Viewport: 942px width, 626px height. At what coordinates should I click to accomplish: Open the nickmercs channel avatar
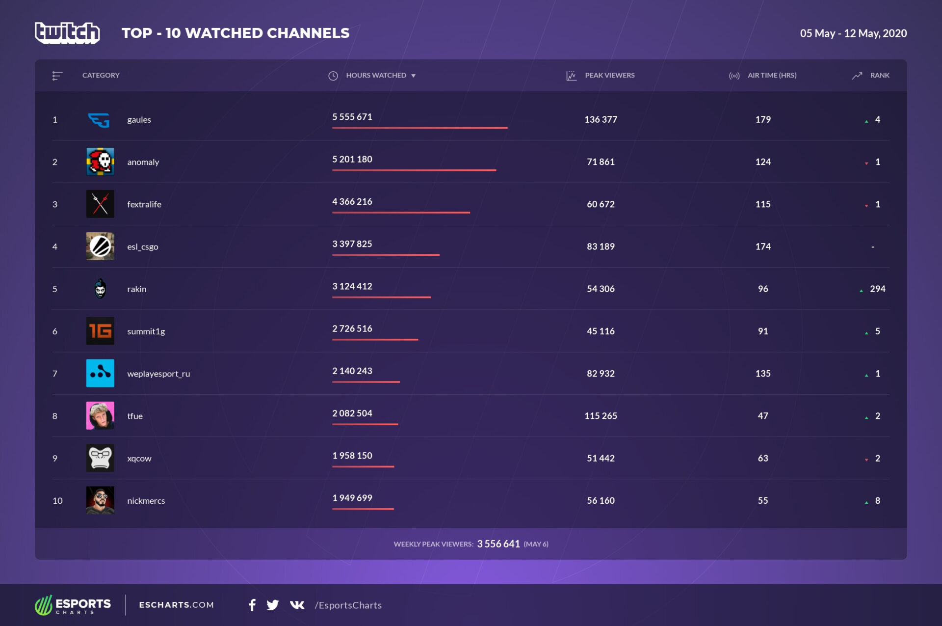click(x=100, y=500)
